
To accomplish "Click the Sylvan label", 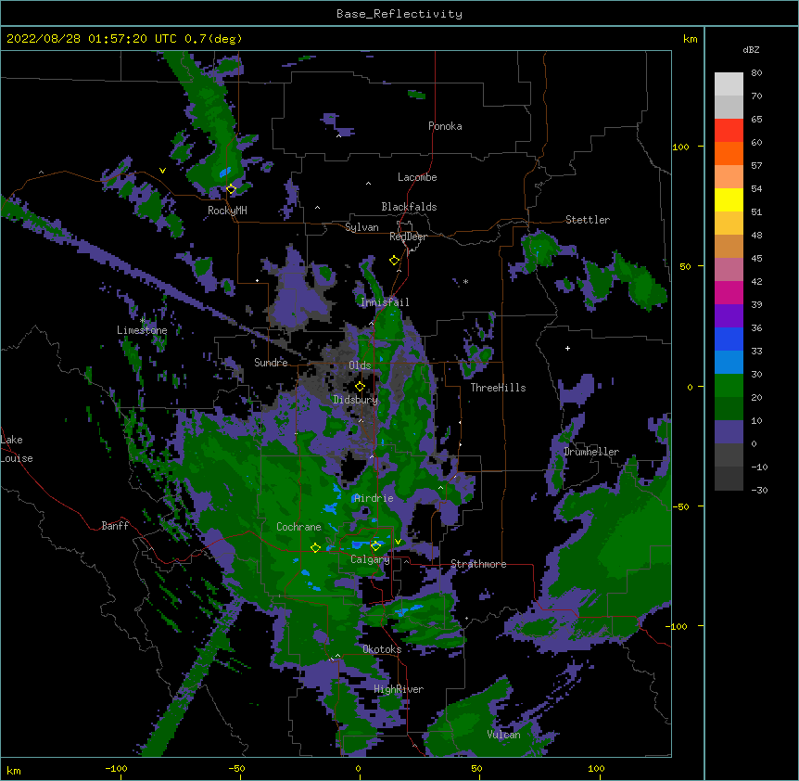I will [x=361, y=227].
